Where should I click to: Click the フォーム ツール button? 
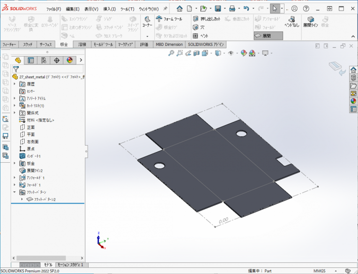(169, 19)
